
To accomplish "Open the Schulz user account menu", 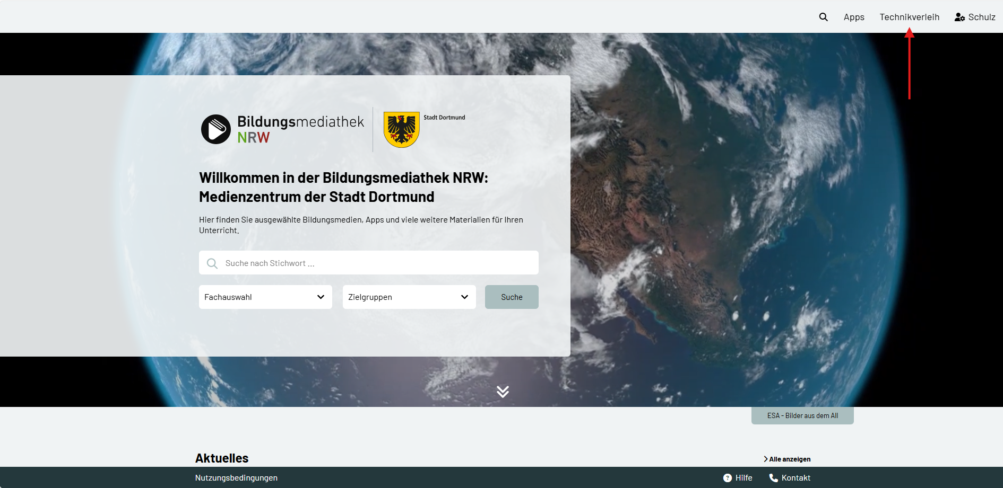I will pos(975,17).
